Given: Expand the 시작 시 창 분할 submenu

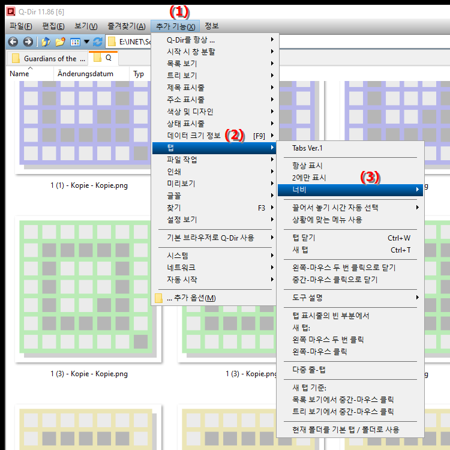Looking at the screenshot, I should (x=214, y=52).
